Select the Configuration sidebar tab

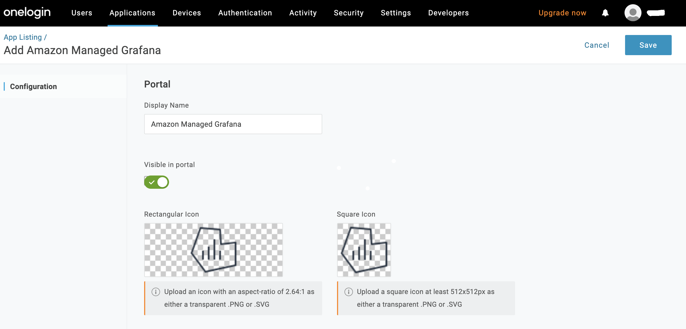[x=33, y=86]
